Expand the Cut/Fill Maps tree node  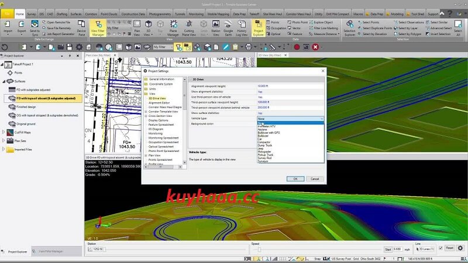(x=4, y=132)
